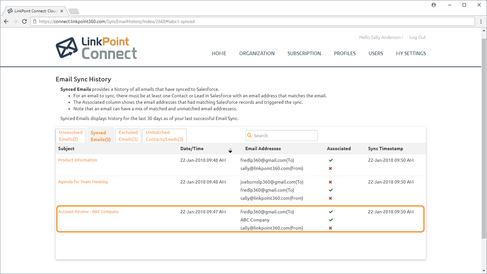Click Hello Sally Anderson greeting
487x274 pixels.
click(x=381, y=37)
